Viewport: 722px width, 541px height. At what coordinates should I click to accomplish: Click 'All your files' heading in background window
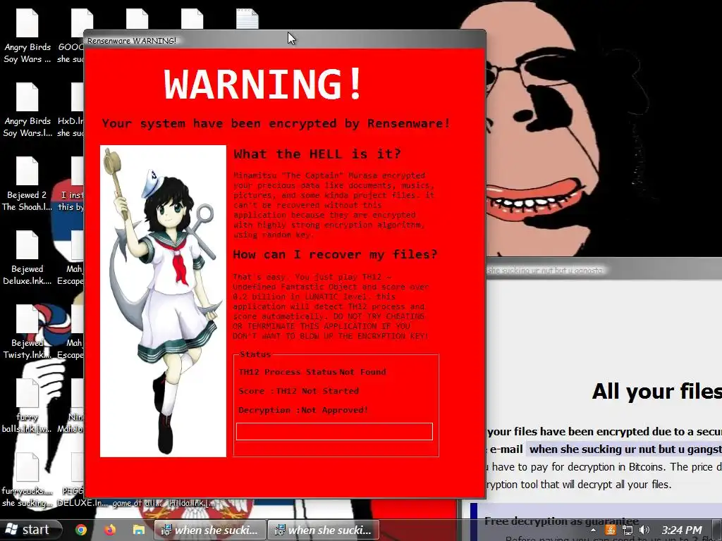pos(657,392)
